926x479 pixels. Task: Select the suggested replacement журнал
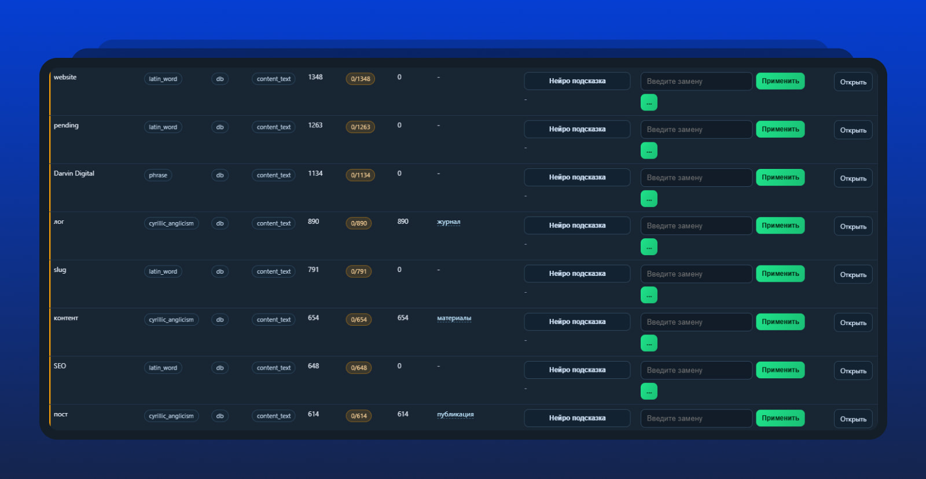(449, 222)
